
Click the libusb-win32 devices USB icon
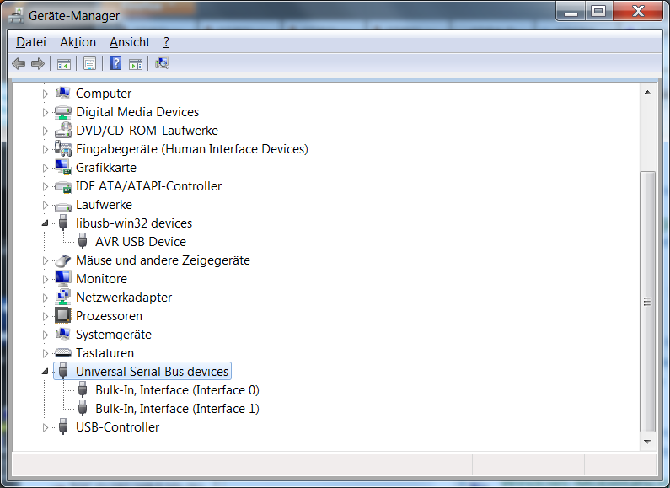[63, 223]
